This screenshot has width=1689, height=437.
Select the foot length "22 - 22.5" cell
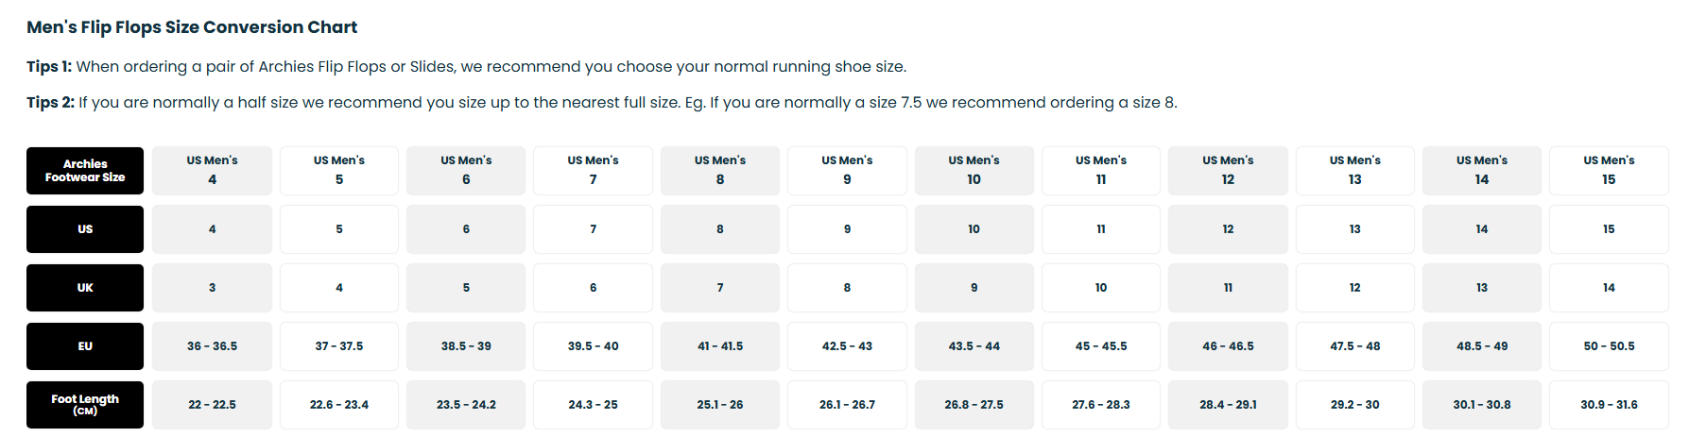[x=212, y=405]
